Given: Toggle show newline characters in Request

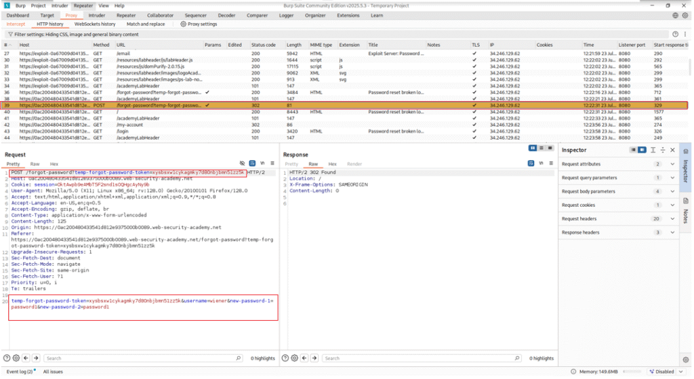Looking at the screenshot, I should point(262,163).
